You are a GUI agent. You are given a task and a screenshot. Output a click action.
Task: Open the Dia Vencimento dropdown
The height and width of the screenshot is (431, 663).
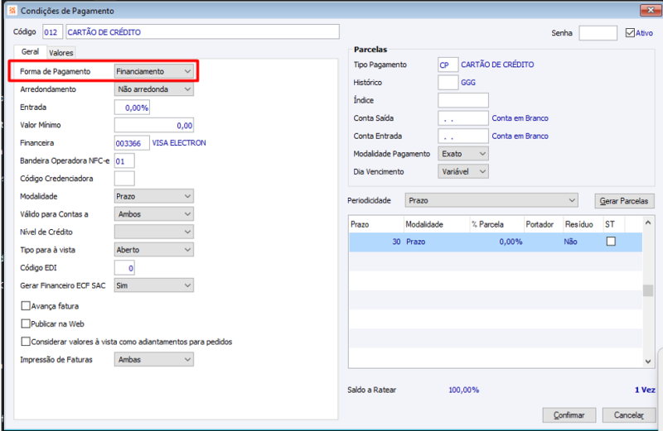tap(463, 171)
